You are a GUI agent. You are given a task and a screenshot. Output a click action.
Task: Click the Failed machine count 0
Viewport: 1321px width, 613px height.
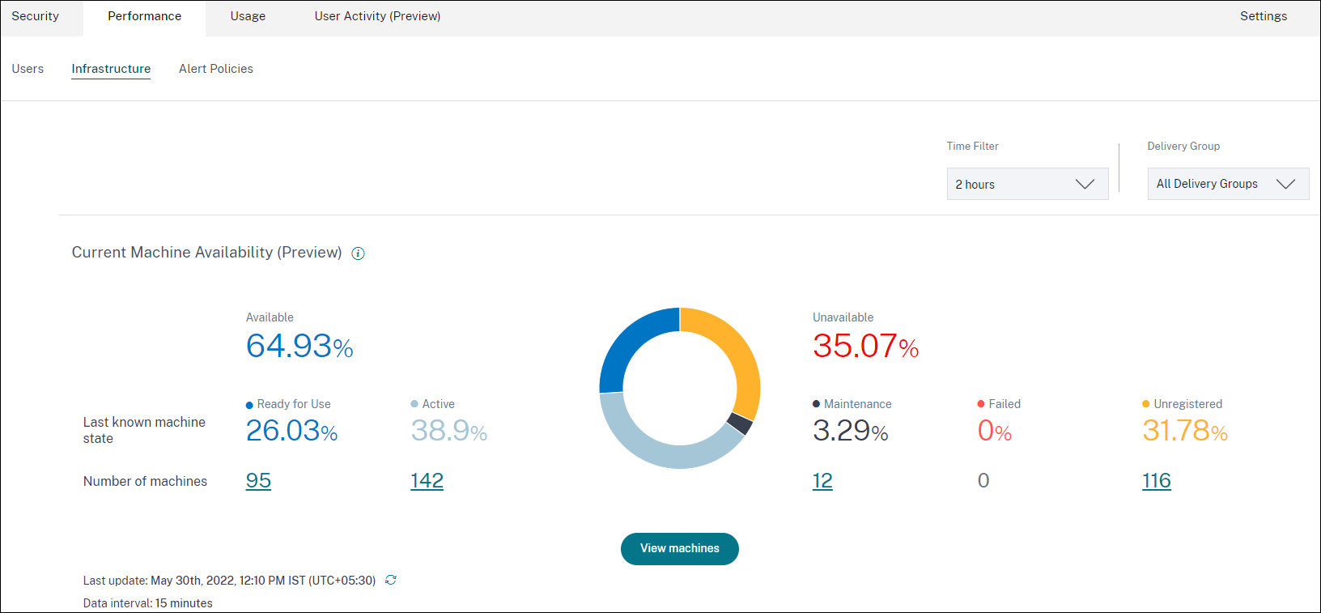tap(983, 480)
